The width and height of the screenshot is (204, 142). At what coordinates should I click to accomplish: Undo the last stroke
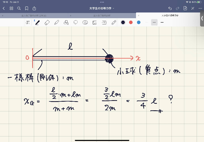click(x=170, y=8)
